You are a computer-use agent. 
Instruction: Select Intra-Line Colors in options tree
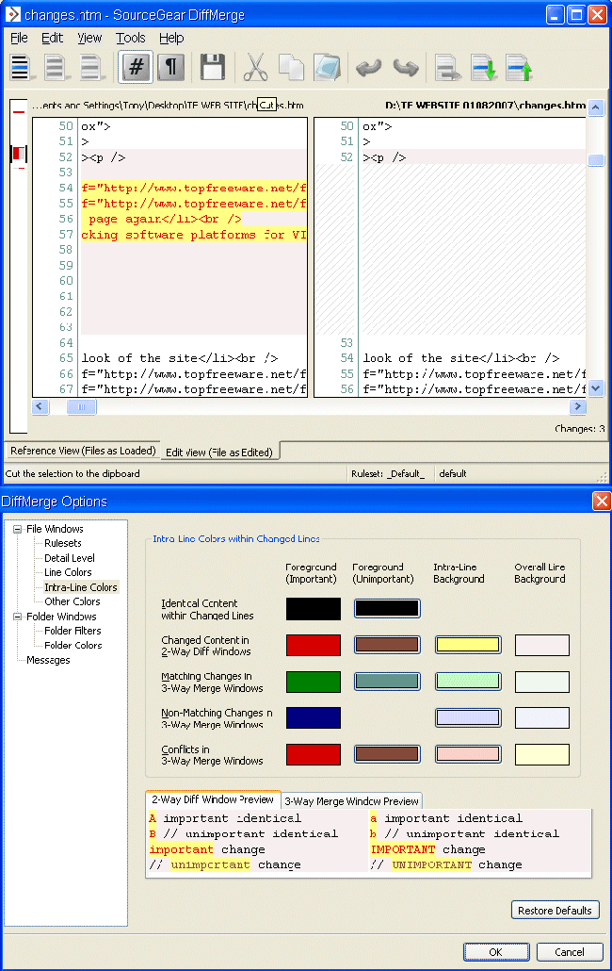[x=80, y=587]
